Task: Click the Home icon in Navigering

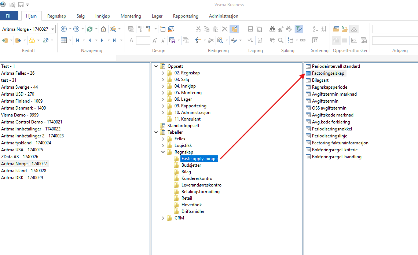Action: pos(103,29)
